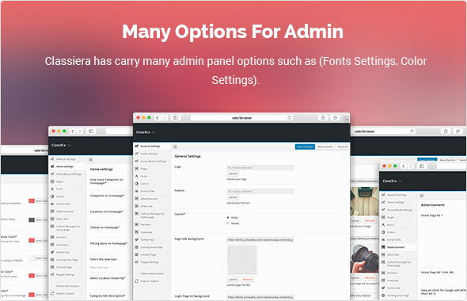Screen dimensions: 467x301
Task: Open the tabs overview icon in the center browser window
Action: click(335, 118)
